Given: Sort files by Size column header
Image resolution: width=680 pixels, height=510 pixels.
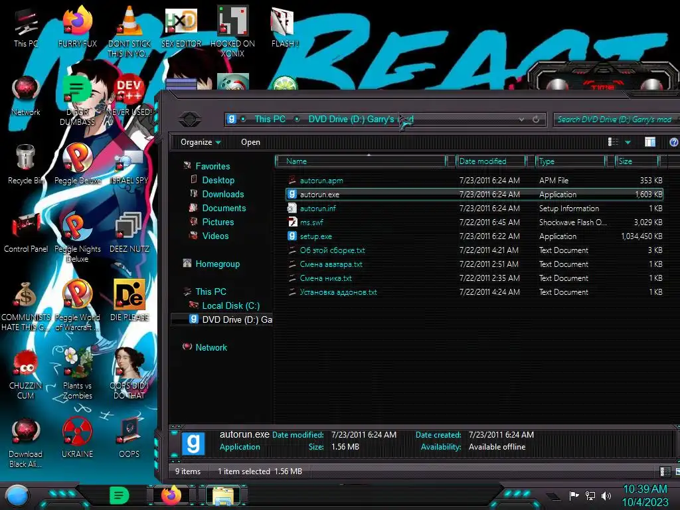Looking at the screenshot, I should pos(637,161).
